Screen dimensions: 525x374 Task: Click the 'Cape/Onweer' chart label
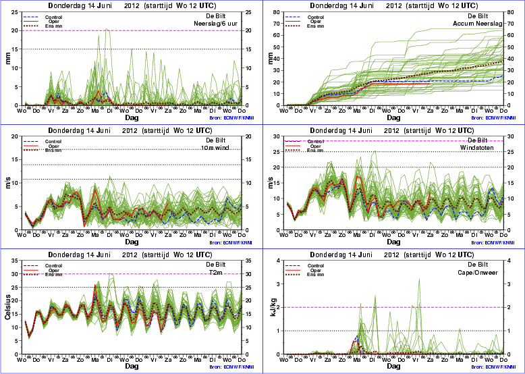pos(478,273)
